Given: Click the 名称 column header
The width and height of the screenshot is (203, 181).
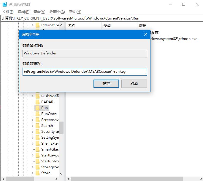Looking at the screenshot, I should click(84, 25).
